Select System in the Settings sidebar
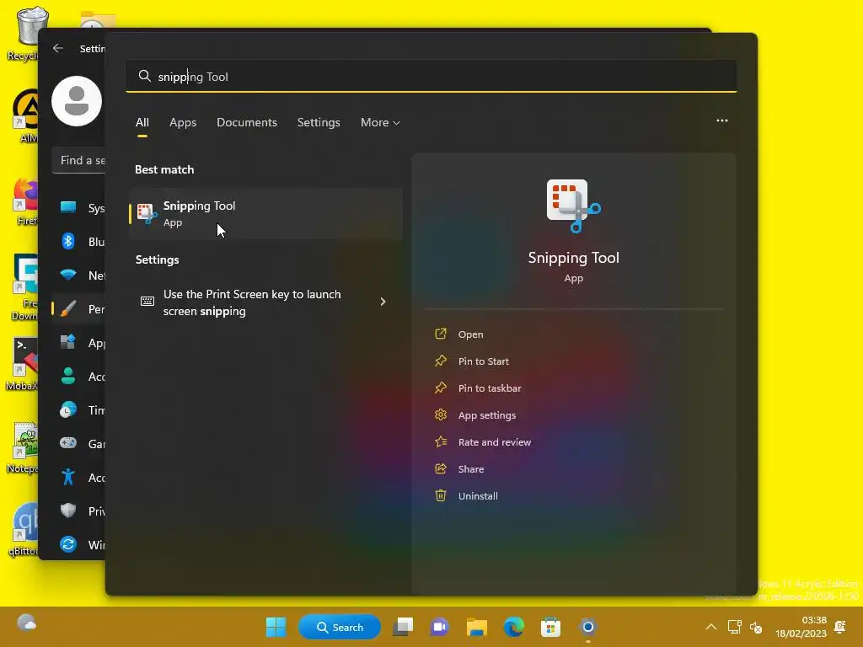This screenshot has width=863, height=647. [x=78, y=208]
